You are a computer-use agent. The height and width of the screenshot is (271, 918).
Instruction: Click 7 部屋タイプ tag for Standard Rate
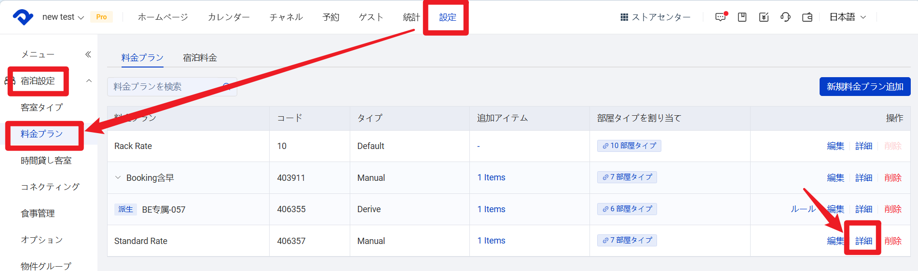pos(627,240)
